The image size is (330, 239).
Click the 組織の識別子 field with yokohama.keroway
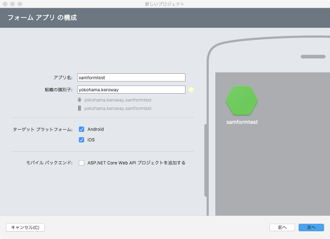[131, 89]
